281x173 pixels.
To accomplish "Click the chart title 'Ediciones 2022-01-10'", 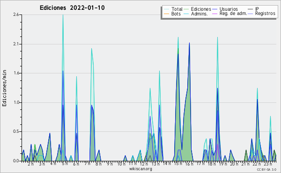I will [x=72, y=8].
